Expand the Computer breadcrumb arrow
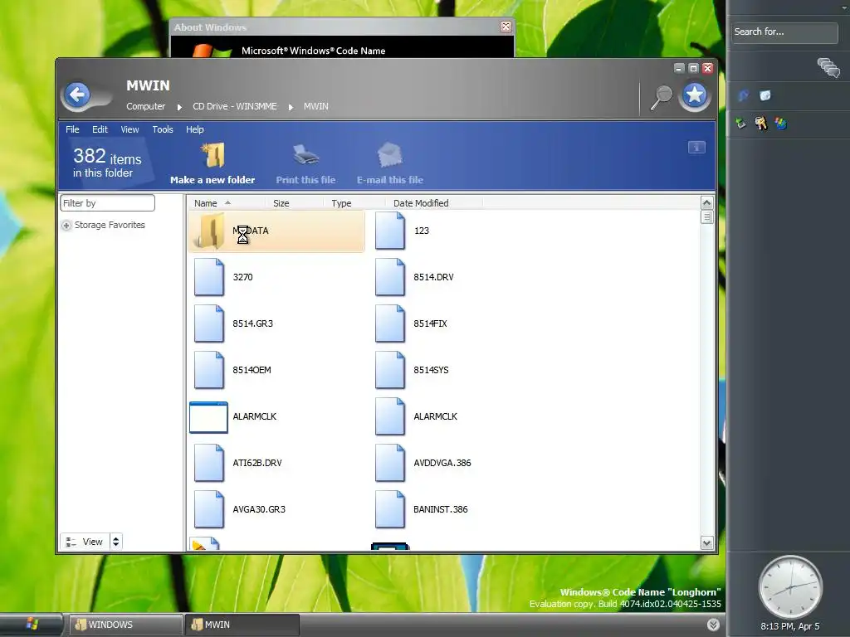Image resolution: width=850 pixels, height=637 pixels. coord(179,107)
